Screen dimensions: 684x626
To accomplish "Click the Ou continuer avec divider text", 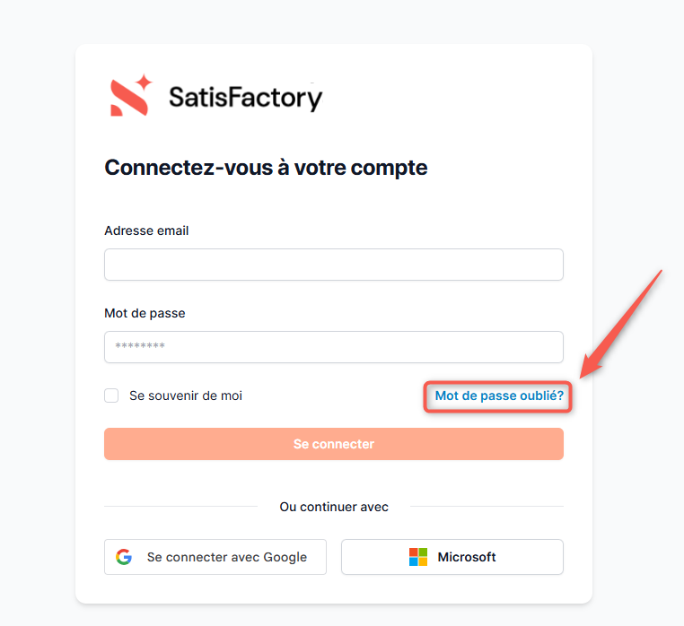I will 334,508.
